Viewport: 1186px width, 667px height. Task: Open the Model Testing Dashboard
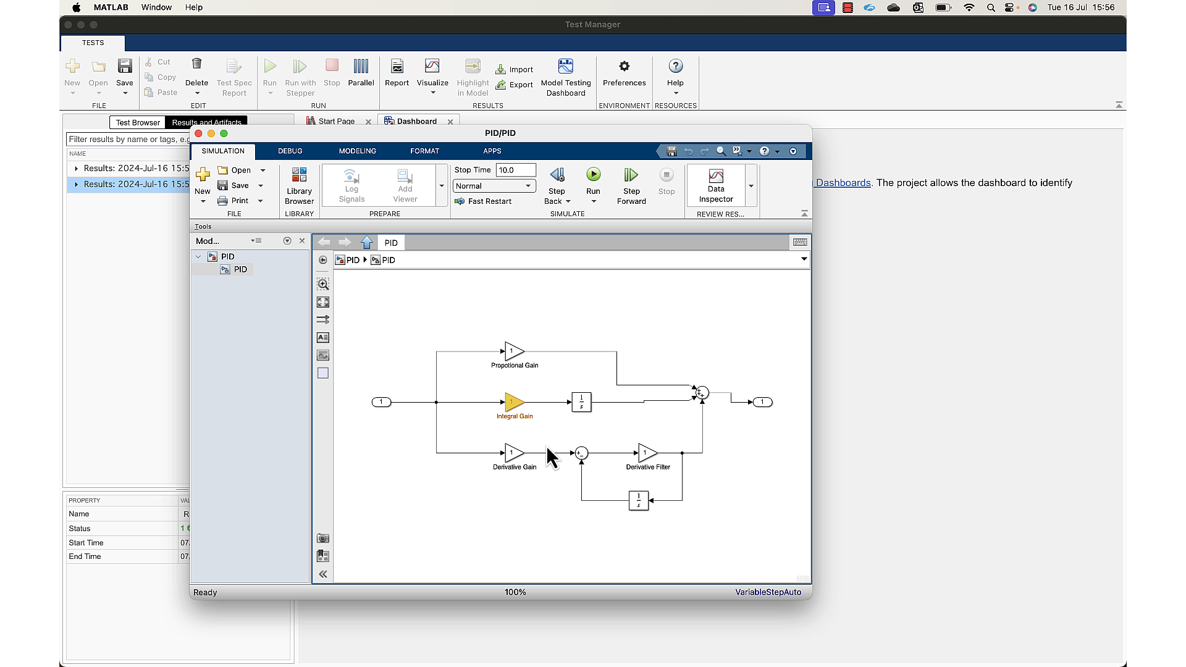click(566, 77)
